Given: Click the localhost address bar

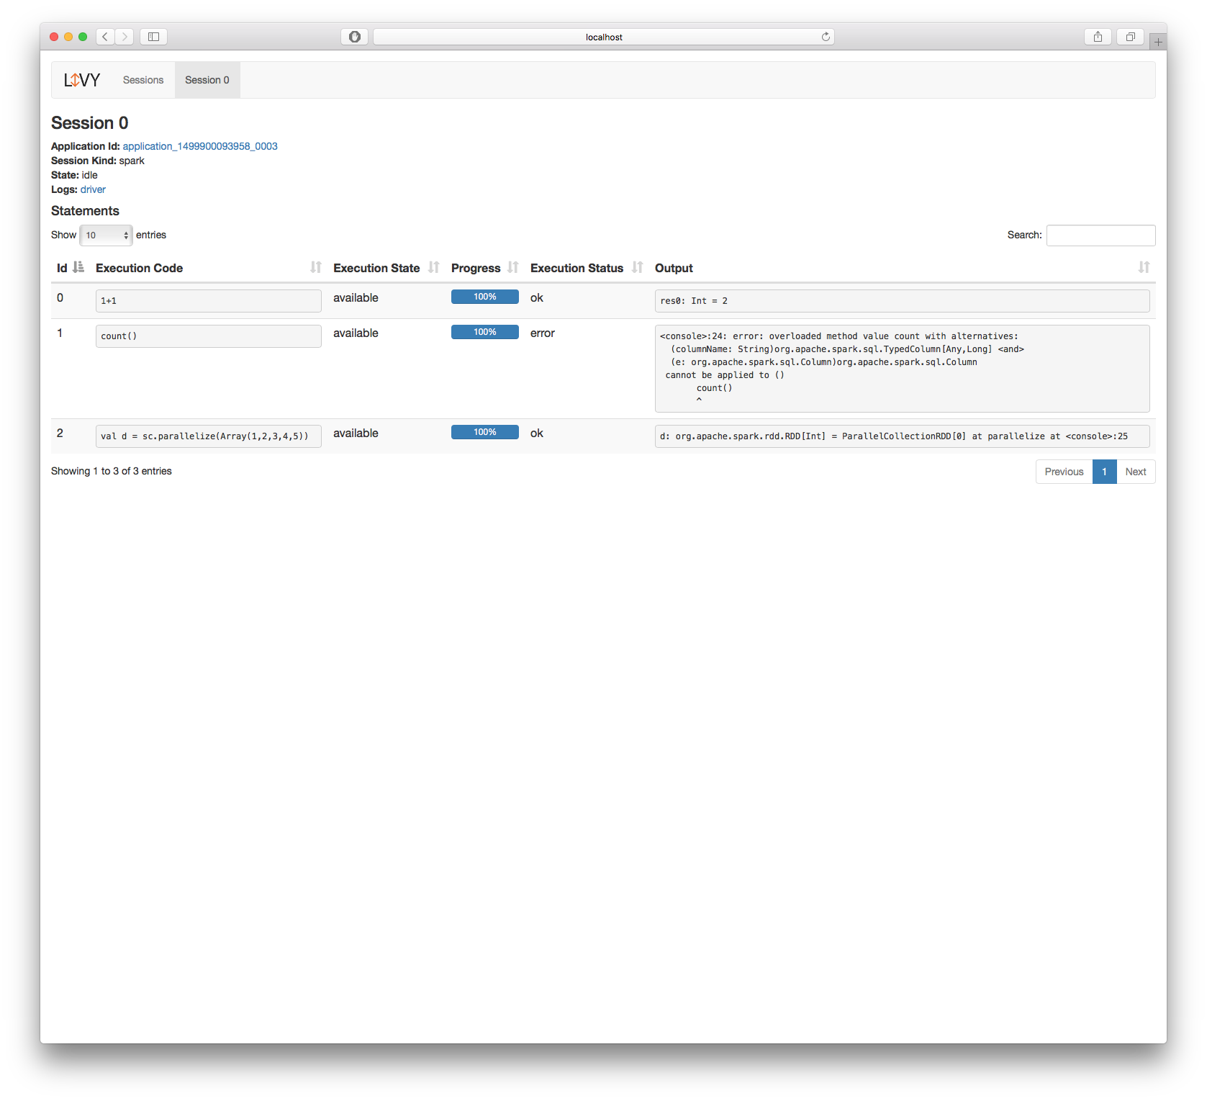Looking at the screenshot, I should (x=604, y=37).
